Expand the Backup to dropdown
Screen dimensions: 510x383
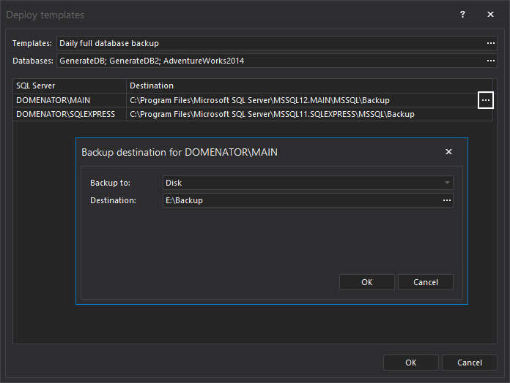446,183
